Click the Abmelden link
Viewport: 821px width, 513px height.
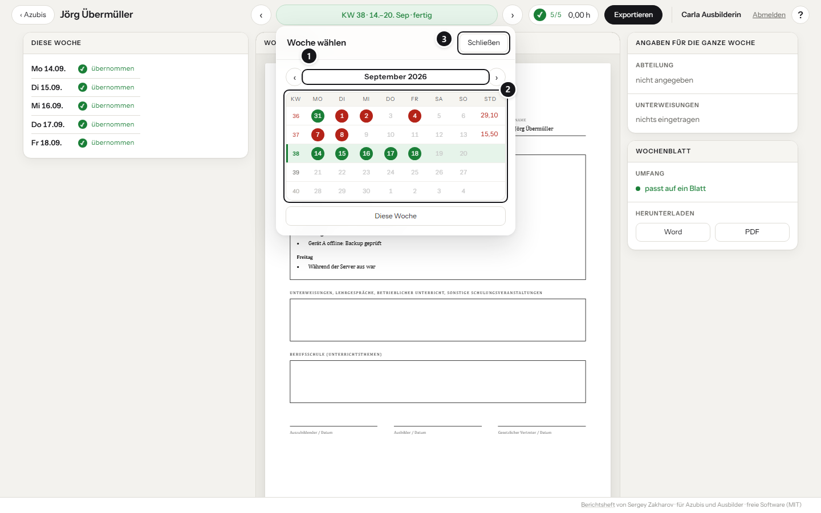point(769,15)
